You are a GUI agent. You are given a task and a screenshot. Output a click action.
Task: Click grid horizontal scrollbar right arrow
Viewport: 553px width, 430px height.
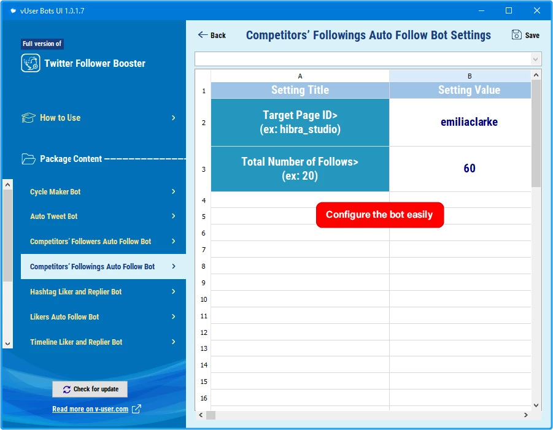point(526,415)
